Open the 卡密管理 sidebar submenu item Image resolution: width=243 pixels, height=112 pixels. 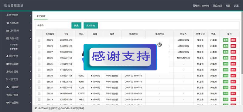pos(13,49)
